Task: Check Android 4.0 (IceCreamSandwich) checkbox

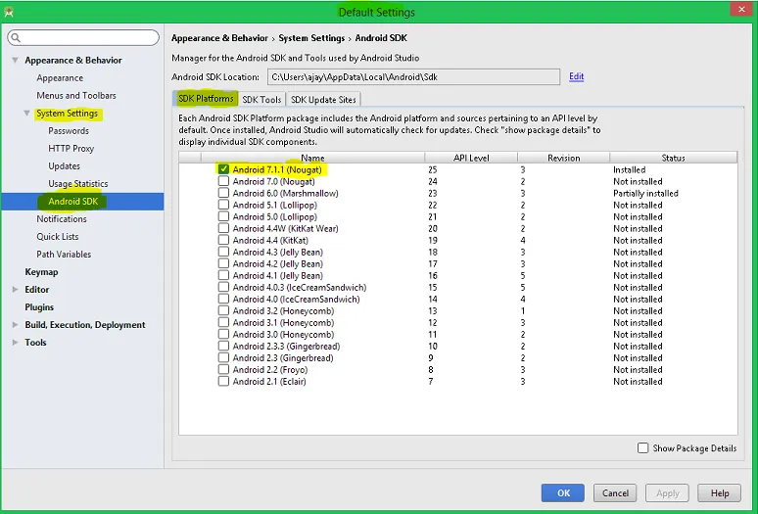Action: click(223, 299)
